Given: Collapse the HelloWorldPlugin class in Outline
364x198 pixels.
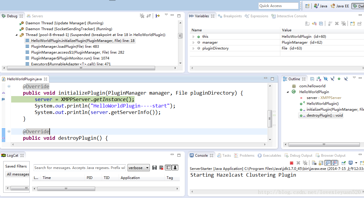Looking at the screenshot, I should tap(288, 92).
